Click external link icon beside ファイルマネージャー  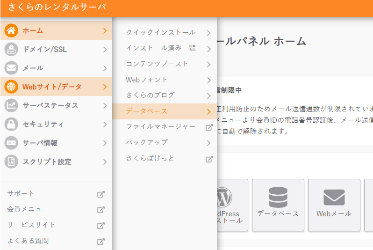point(209,127)
